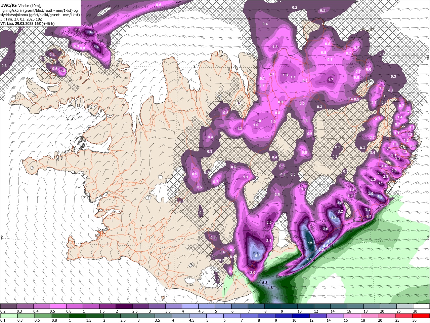Click the bottom legend swatch between 25 and 30

tap(404, 316)
